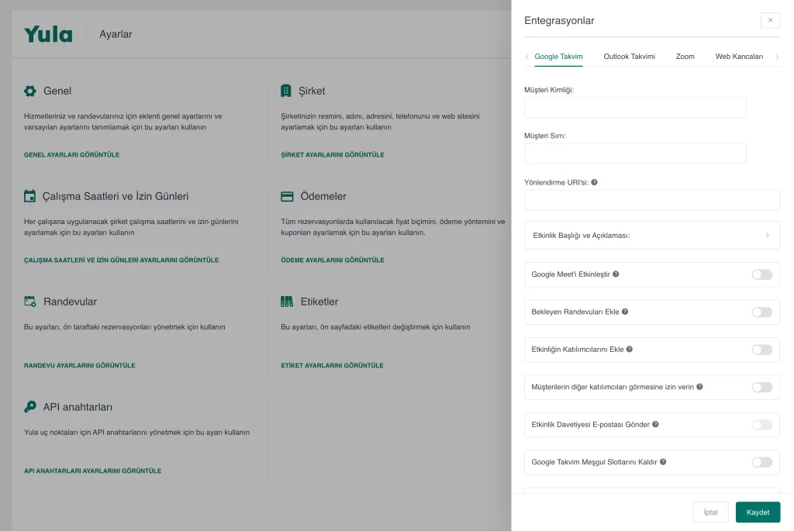Image resolution: width=794 pixels, height=531 pixels.
Task: Turn on Google Takvim Meşgul Slotlarını Kaldır
Action: [x=761, y=462]
